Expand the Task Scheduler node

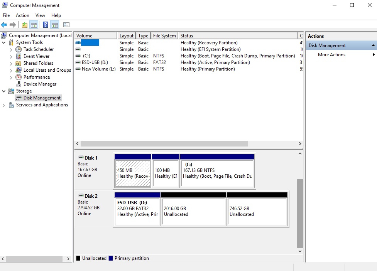pyautogui.click(x=11, y=50)
